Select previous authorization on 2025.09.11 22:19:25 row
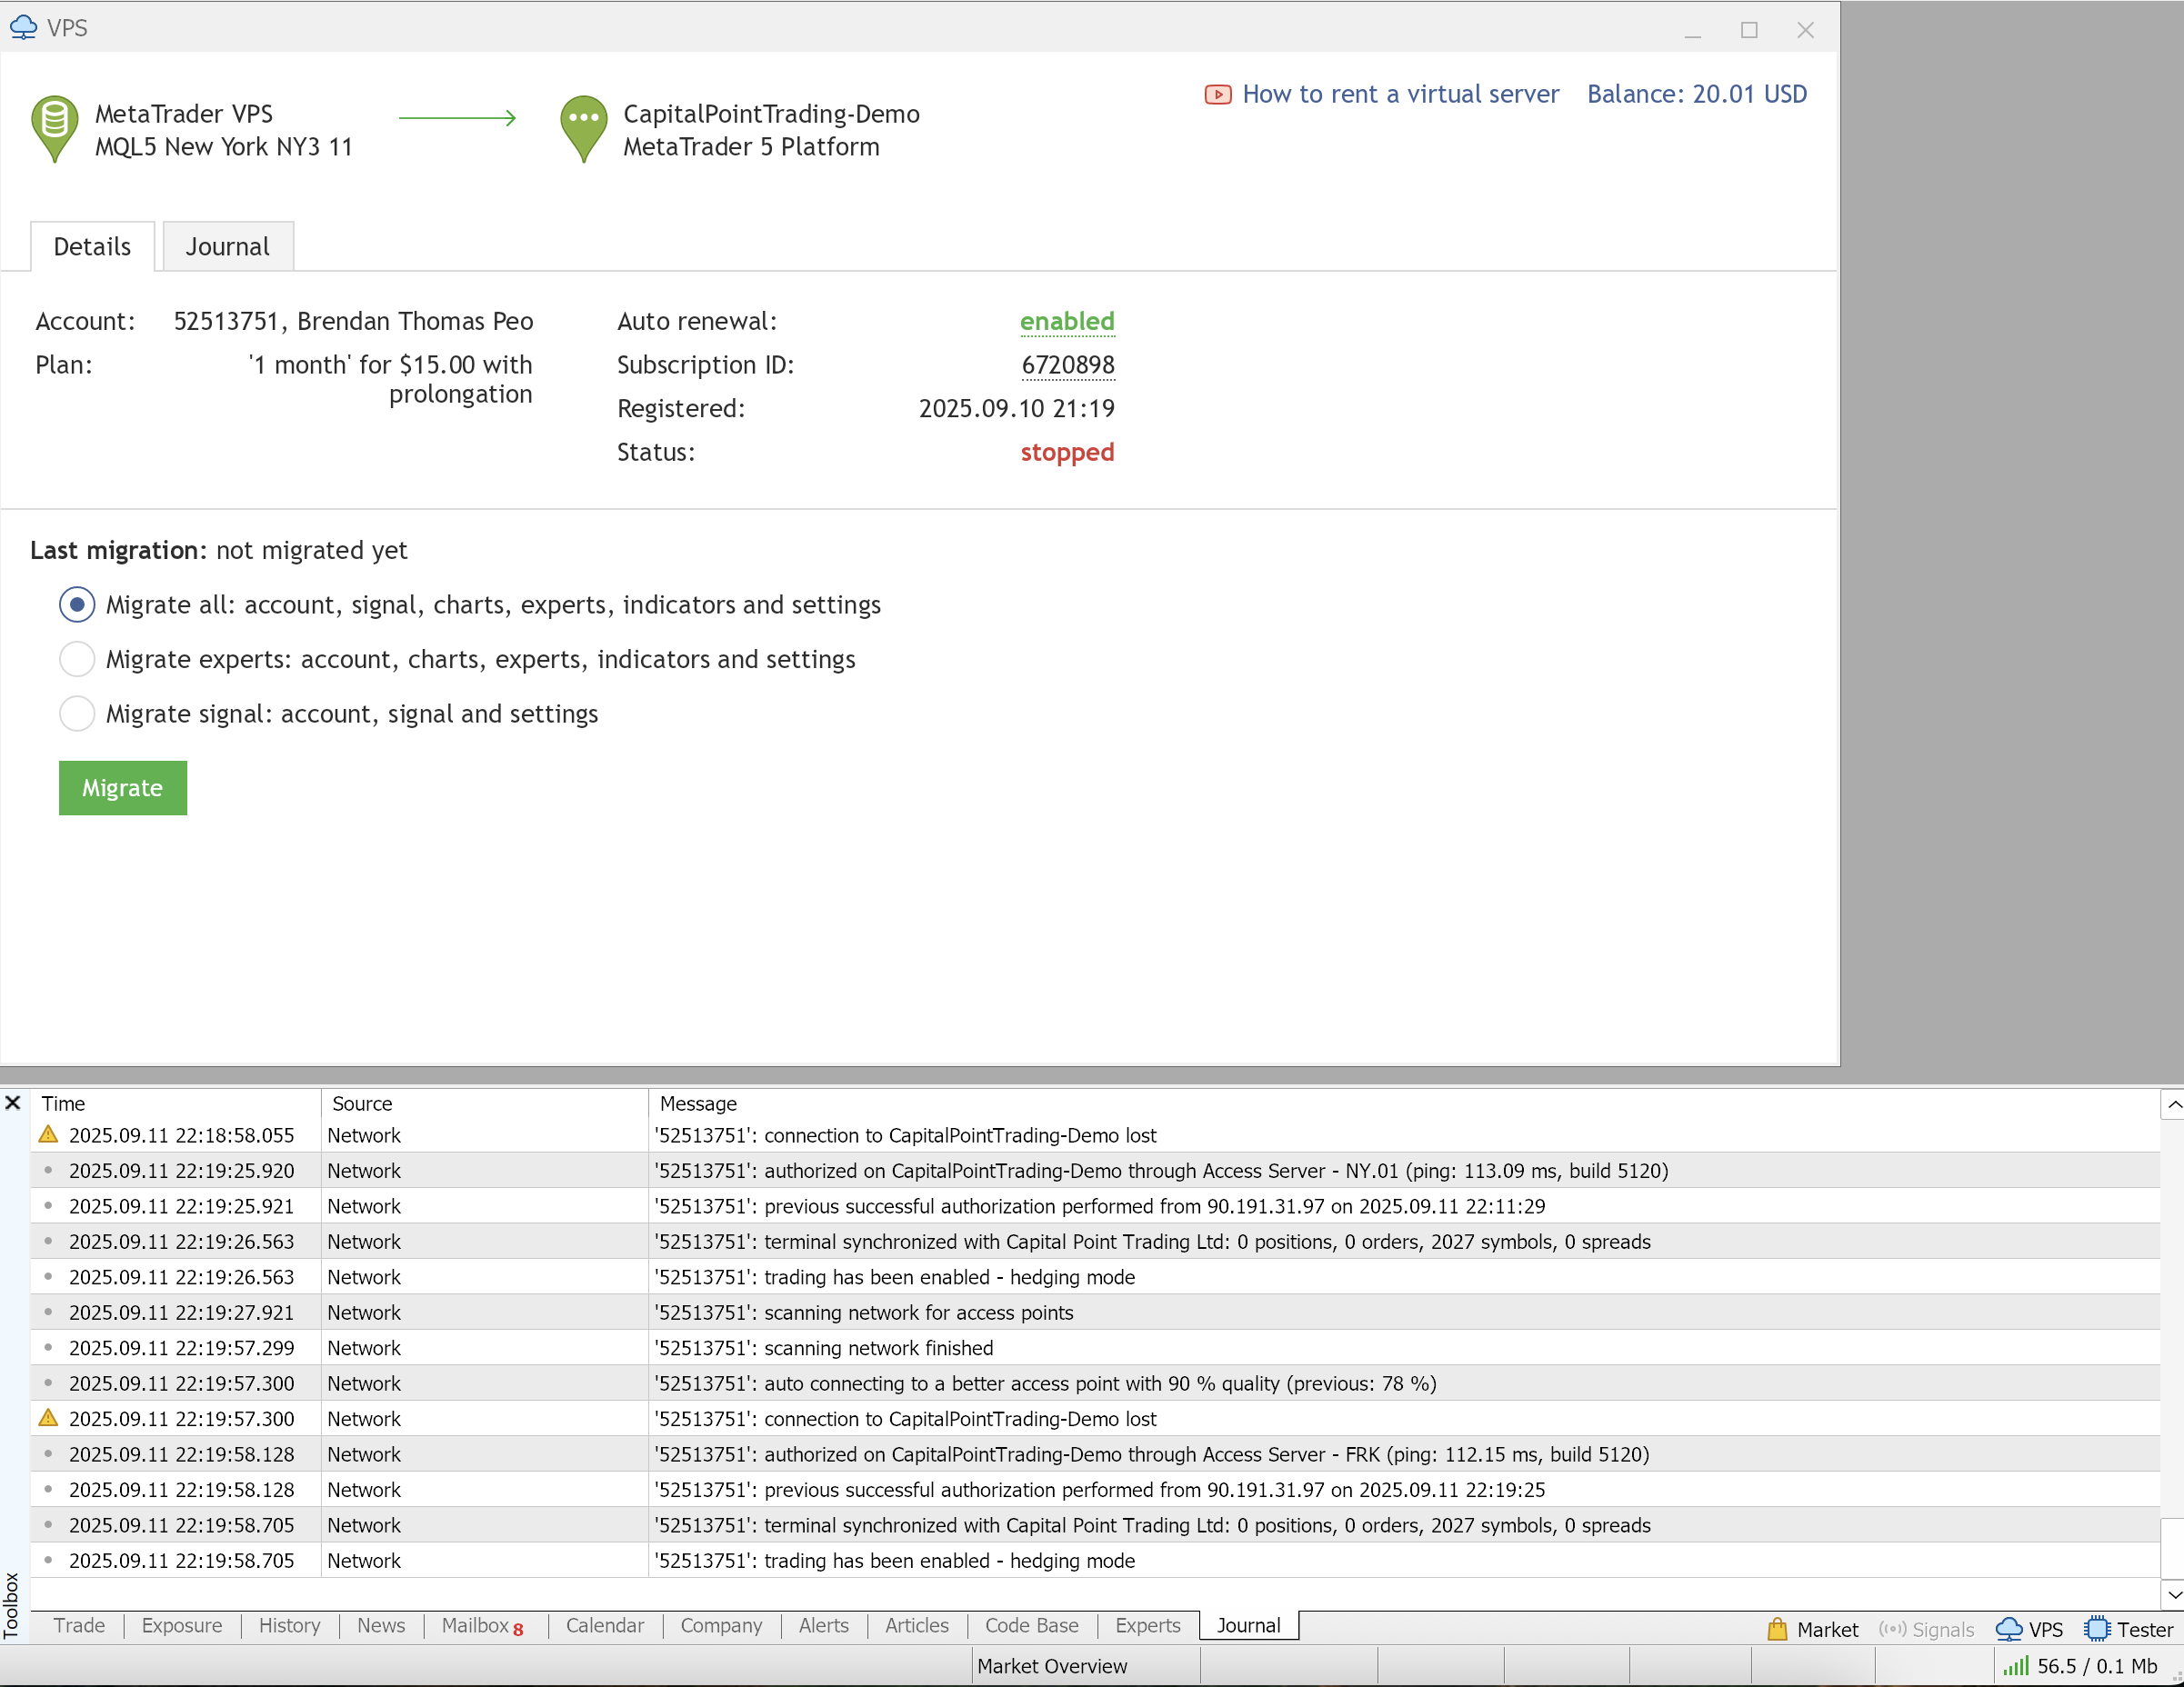The image size is (2184, 1687). pos(1095,1489)
